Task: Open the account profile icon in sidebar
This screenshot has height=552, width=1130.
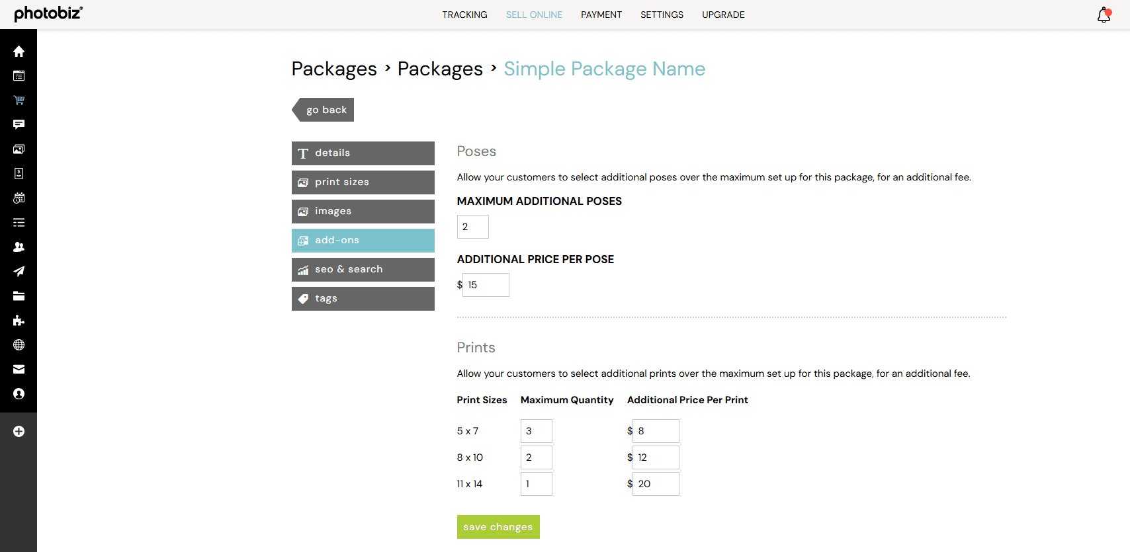Action: pyautogui.click(x=19, y=394)
